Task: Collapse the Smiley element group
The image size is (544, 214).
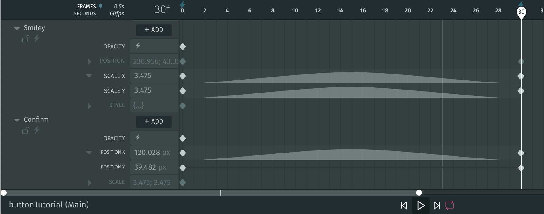Action: (x=17, y=28)
